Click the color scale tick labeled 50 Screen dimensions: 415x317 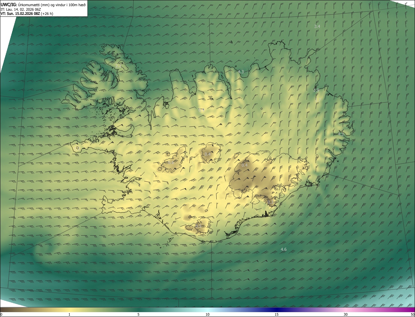[412, 314]
